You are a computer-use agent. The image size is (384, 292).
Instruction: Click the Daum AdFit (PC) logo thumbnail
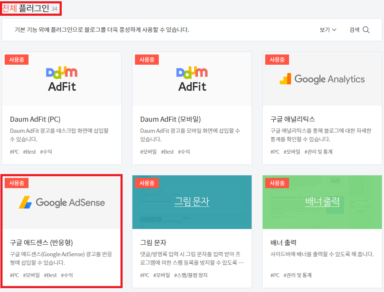(x=62, y=79)
